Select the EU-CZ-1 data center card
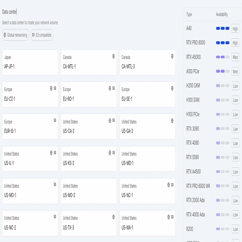 click(x=30, y=94)
